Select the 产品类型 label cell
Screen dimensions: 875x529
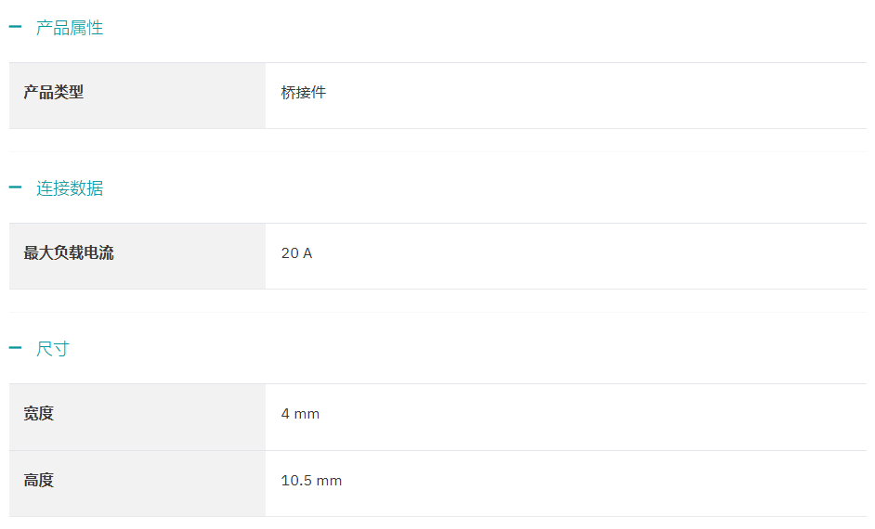pos(137,96)
